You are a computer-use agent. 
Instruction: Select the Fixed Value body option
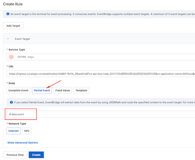click(63, 90)
